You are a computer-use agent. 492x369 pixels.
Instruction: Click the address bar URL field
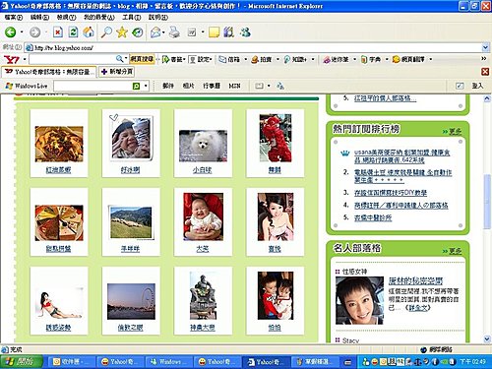click(x=253, y=48)
